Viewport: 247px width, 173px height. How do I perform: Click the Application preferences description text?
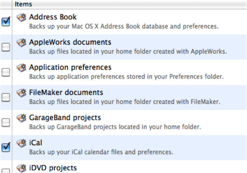[x=126, y=77]
